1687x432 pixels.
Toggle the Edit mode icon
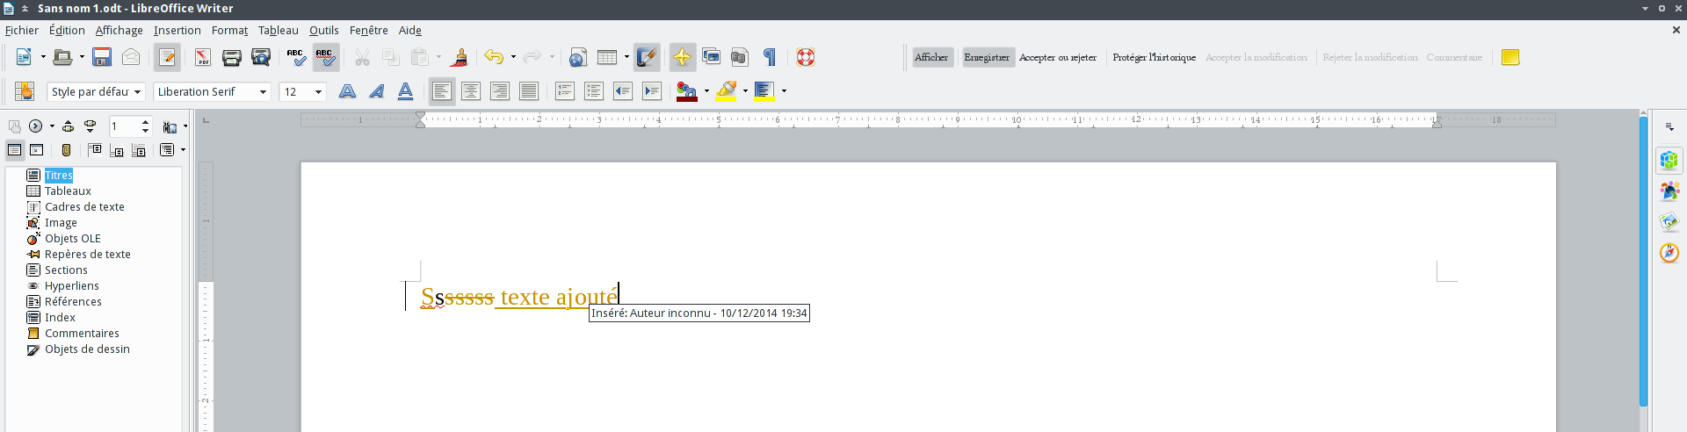(x=167, y=57)
